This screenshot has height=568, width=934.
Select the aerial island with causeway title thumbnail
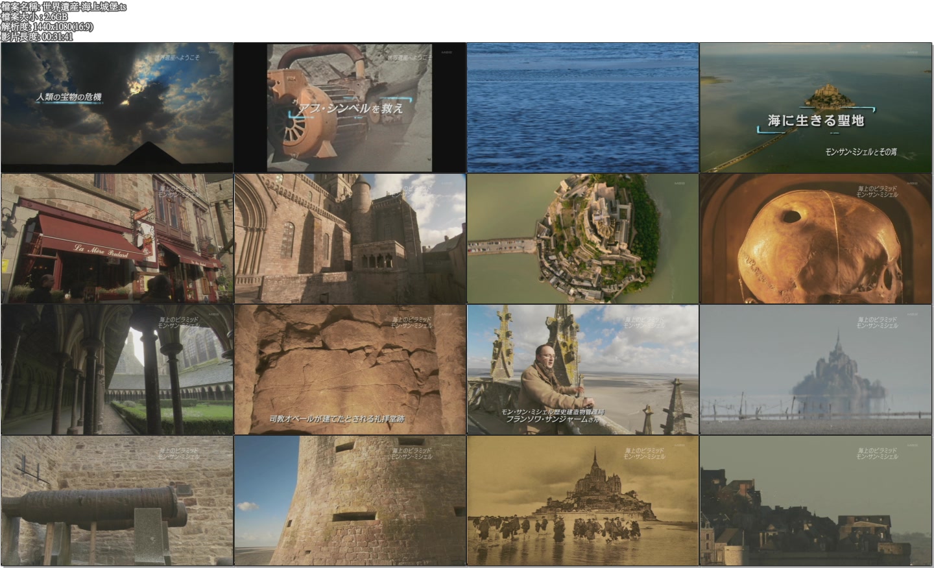(816, 107)
